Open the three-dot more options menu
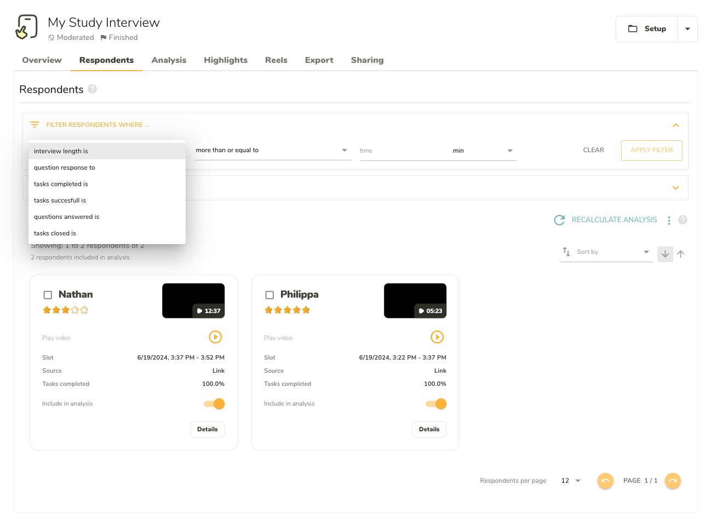 pyautogui.click(x=669, y=220)
